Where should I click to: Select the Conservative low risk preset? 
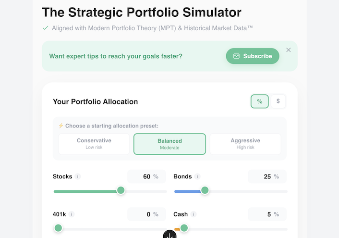click(x=94, y=144)
